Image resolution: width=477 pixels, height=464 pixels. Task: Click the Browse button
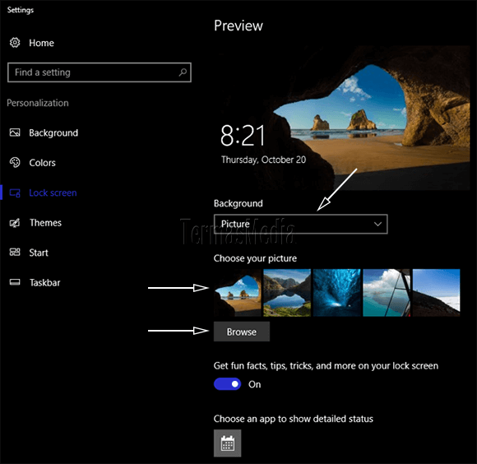click(x=242, y=332)
